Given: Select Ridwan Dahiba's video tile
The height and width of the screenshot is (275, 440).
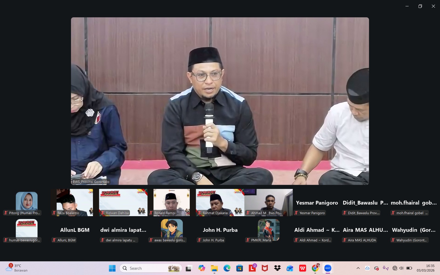Looking at the screenshot, I should [x=123, y=202].
